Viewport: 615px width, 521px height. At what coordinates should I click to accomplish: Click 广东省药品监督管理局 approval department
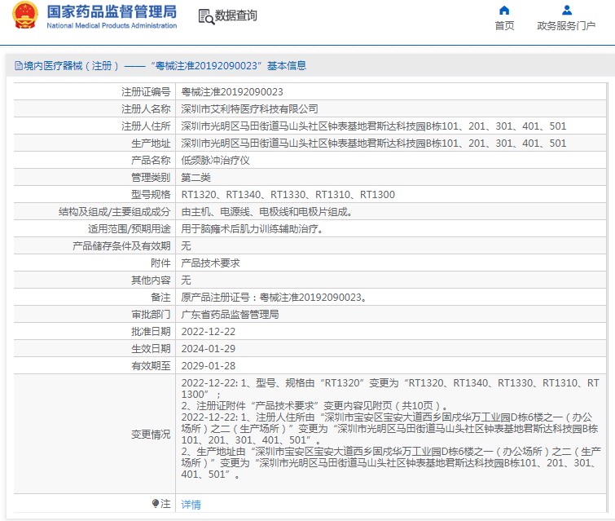230,315
